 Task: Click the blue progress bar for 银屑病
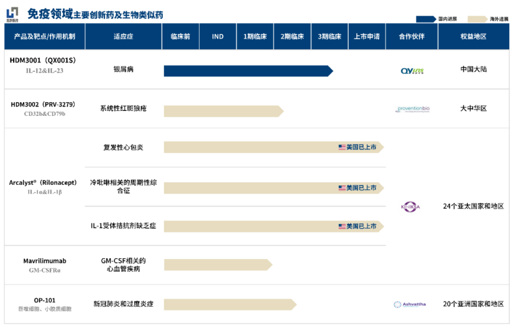tap(247, 71)
